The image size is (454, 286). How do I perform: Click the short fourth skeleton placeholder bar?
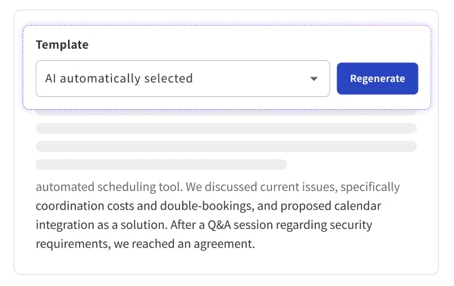click(x=161, y=164)
